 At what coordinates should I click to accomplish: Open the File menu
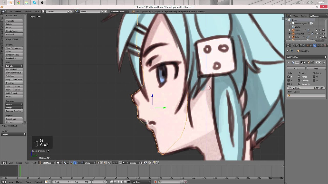tap(10, 11)
